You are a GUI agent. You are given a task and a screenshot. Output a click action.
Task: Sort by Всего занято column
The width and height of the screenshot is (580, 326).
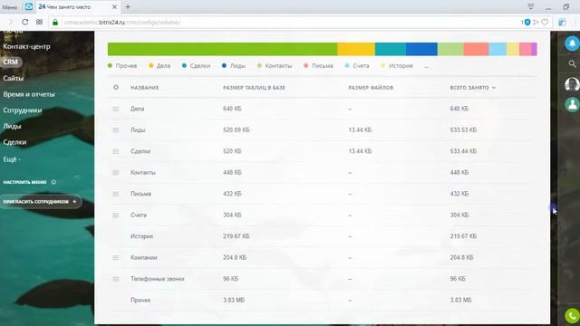473,88
